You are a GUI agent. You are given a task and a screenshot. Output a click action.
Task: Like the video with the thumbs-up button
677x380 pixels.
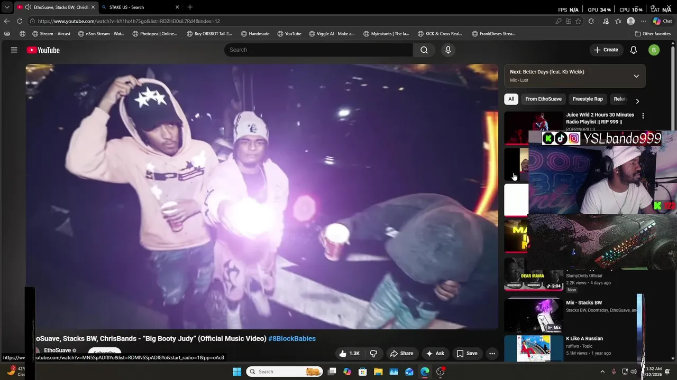(349, 354)
